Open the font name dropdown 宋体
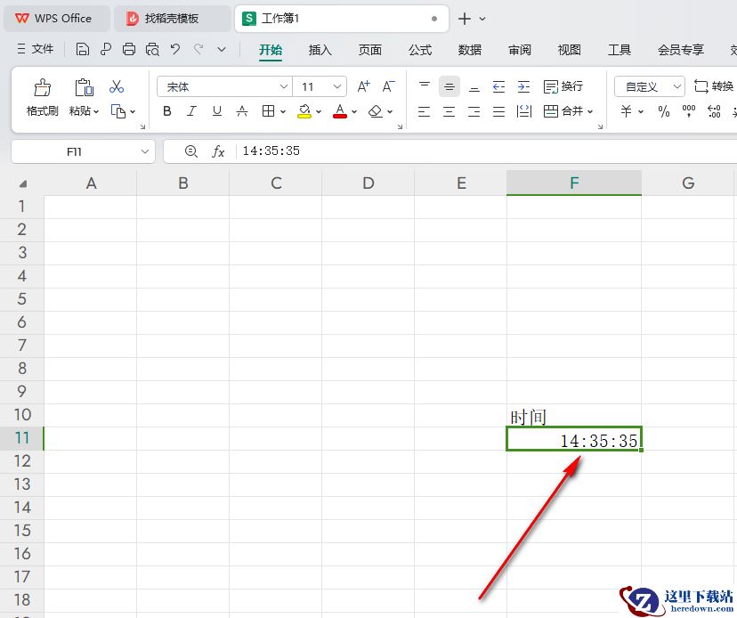The height and width of the screenshot is (618, 737). point(283,86)
